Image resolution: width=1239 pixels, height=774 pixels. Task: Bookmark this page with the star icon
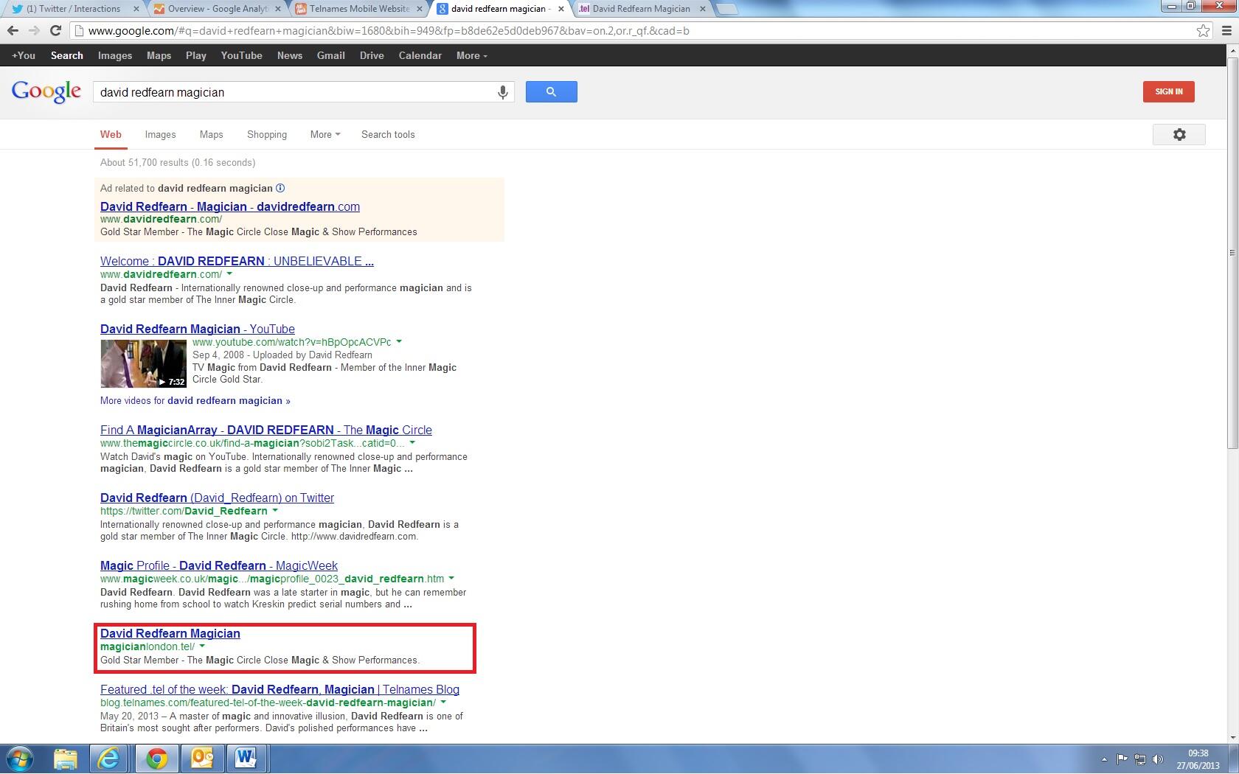pyautogui.click(x=1203, y=31)
